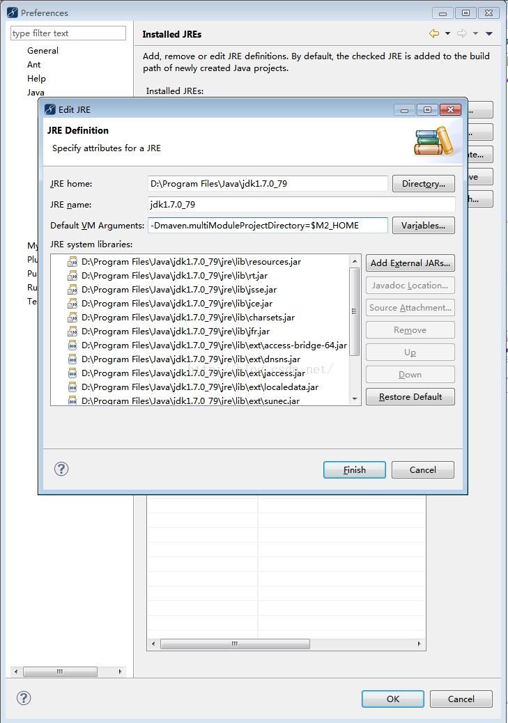508x723 pixels.
Task: Open the forward history dropdown arrow
Action: pyautogui.click(x=475, y=33)
